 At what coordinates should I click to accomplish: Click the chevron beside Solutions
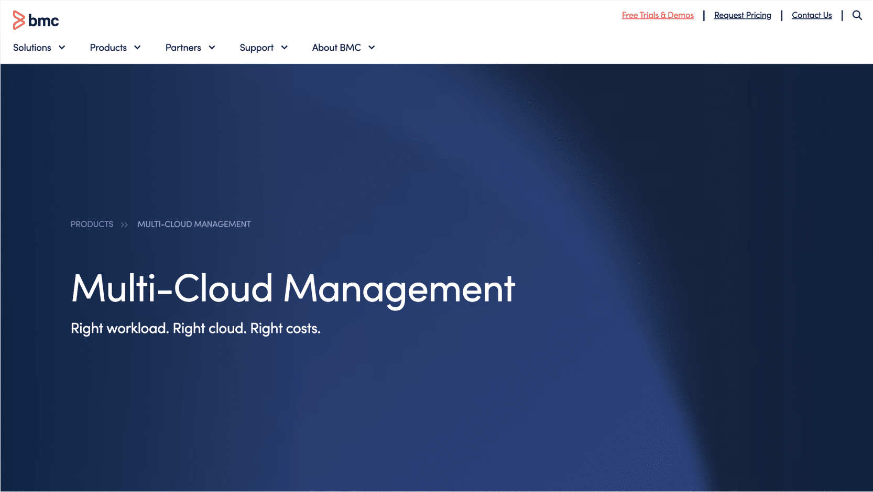[x=61, y=48]
